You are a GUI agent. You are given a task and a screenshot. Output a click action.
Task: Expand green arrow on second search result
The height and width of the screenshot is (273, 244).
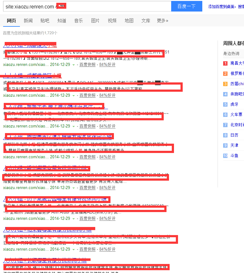coord(74,96)
